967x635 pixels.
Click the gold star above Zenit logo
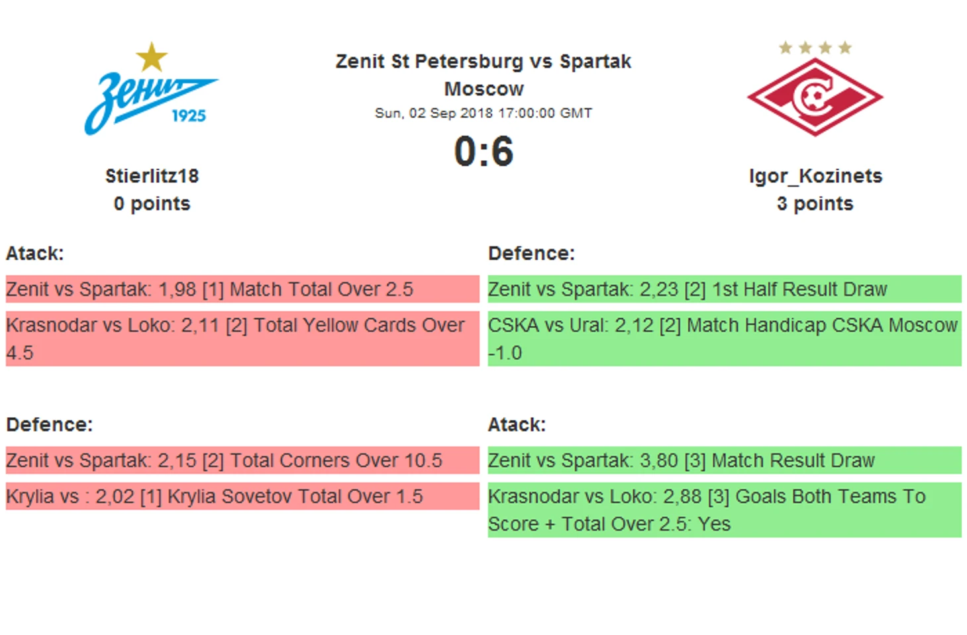click(152, 57)
